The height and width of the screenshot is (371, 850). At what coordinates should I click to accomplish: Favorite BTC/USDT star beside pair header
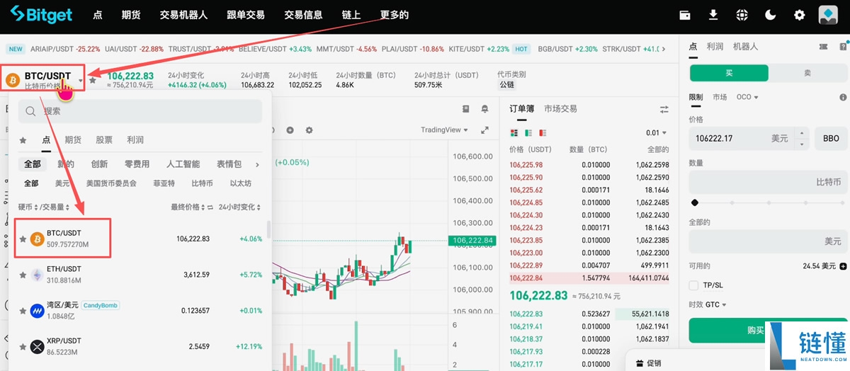(x=93, y=81)
